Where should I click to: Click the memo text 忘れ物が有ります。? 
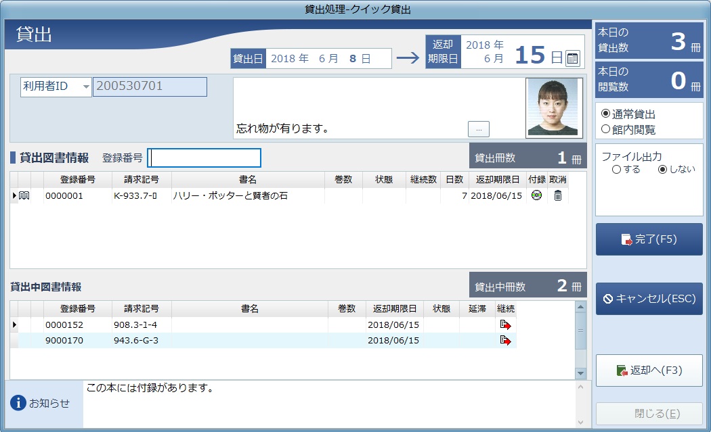(x=282, y=128)
